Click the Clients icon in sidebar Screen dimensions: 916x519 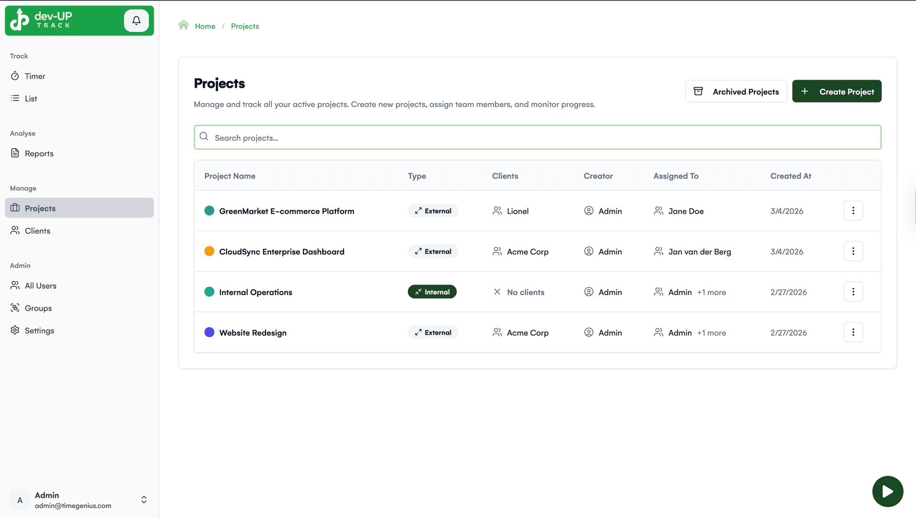click(15, 230)
